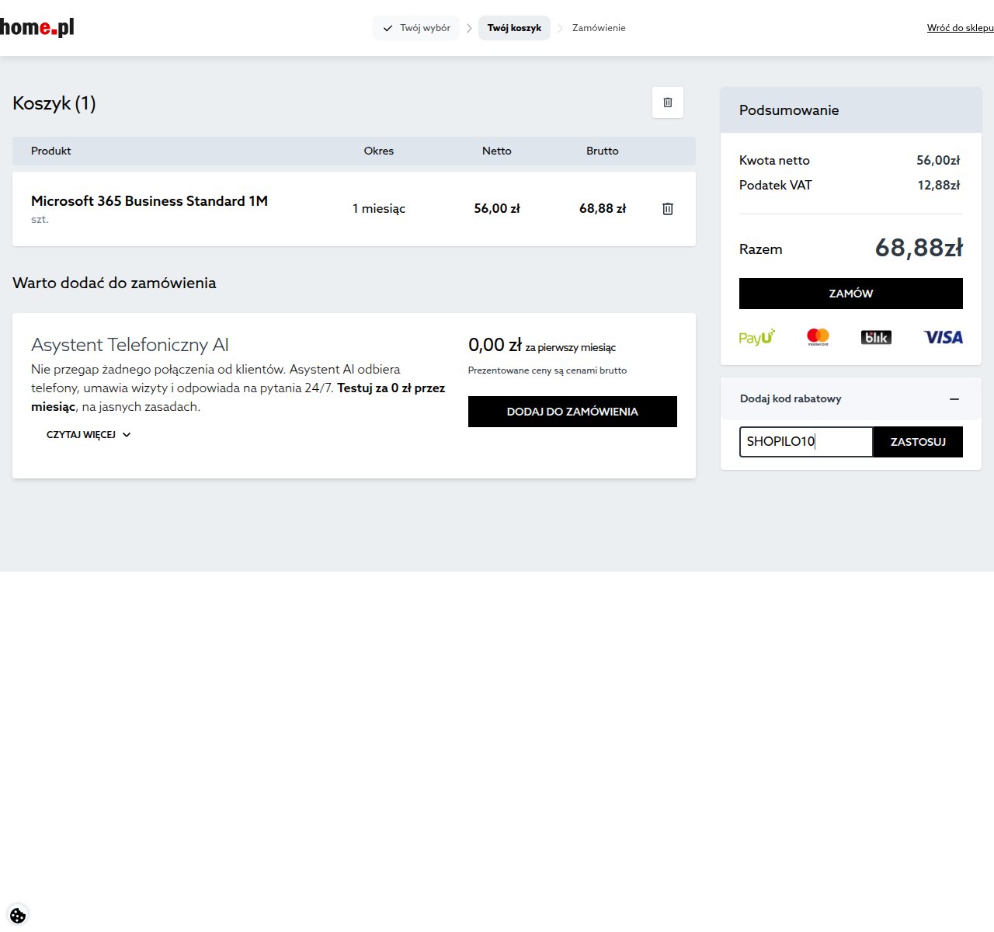
Task: Click the Koszyk (1) heading
Action: click(54, 103)
